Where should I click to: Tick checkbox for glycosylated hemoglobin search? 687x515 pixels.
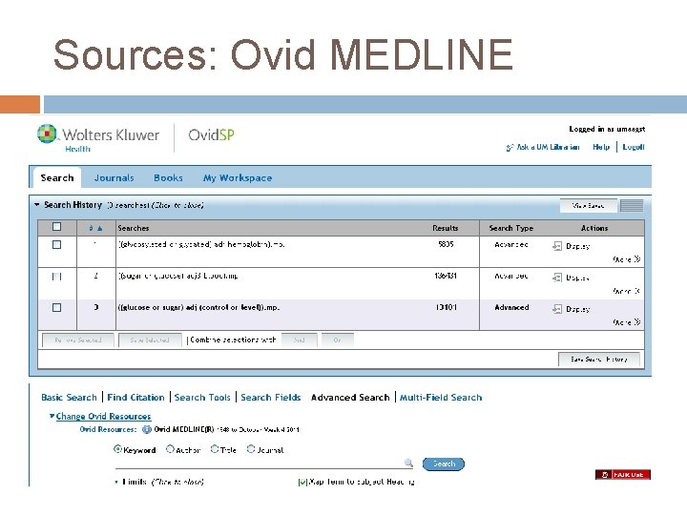point(56,245)
